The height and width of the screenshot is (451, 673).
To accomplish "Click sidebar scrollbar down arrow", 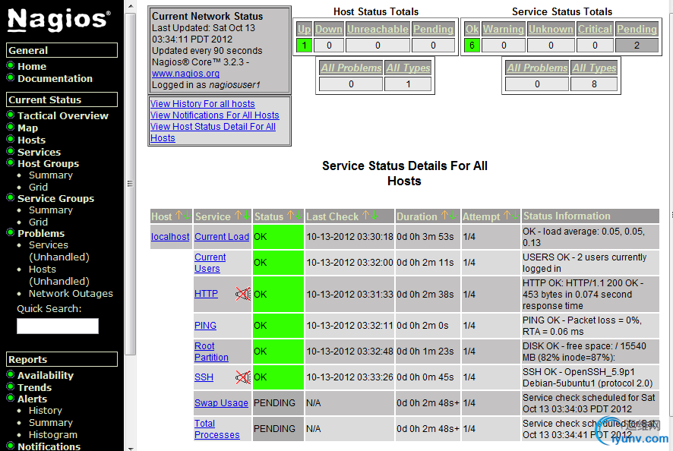I will tap(131, 448).
